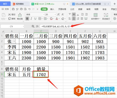Click the Distributed align icon
Viewport: 117px width, 98px height.
(86, 19)
